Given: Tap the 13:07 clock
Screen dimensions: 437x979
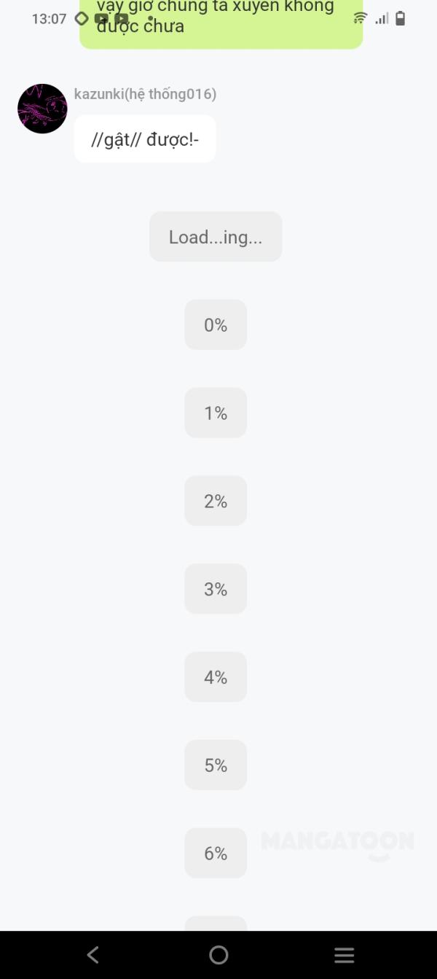Looking at the screenshot, I should pyautogui.click(x=49, y=19).
